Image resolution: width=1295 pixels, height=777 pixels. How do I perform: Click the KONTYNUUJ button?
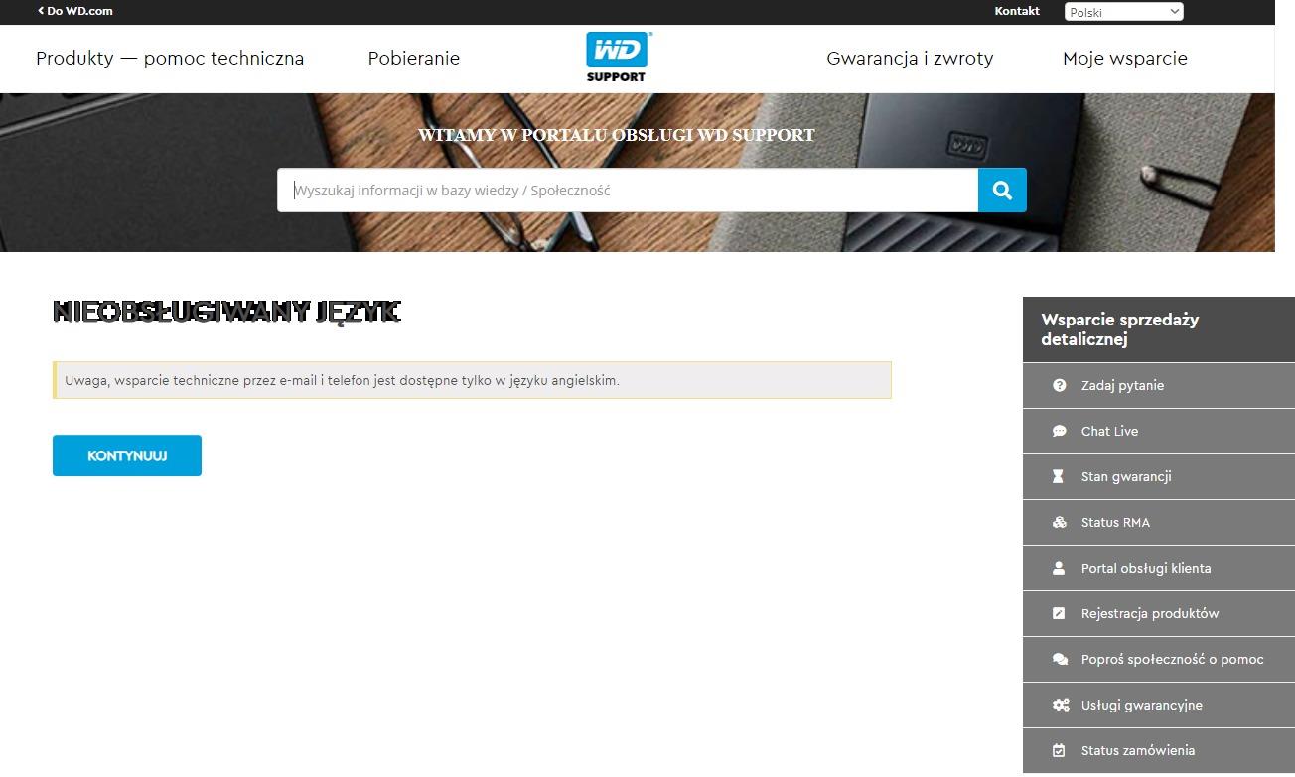pos(127,455)
